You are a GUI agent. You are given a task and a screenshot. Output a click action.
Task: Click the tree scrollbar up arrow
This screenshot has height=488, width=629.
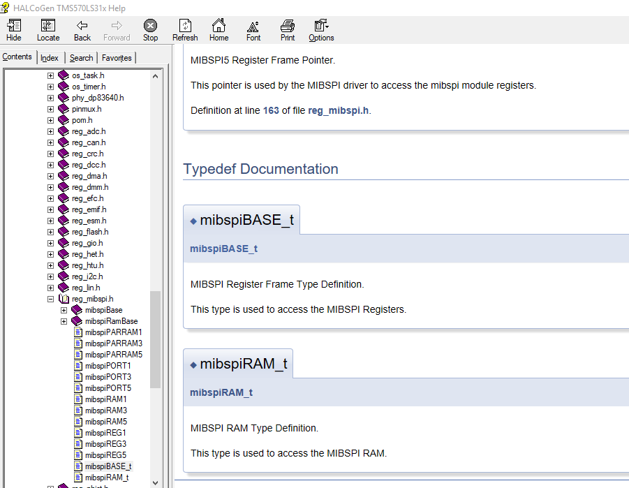coord(156,76)
